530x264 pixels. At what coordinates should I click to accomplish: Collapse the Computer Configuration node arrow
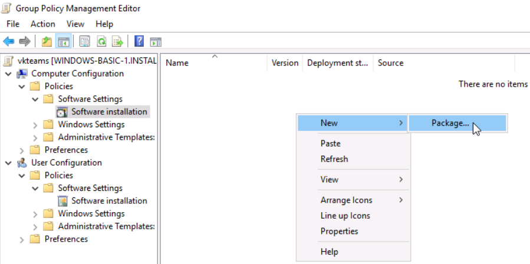[8, 74]
